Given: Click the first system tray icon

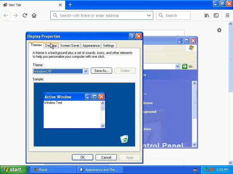Looking at the screenshot, I should click(206, 170).
